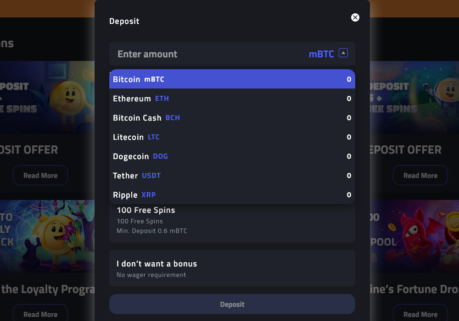Collapse the currency list using the chevron arrow

tap(343, 53)
